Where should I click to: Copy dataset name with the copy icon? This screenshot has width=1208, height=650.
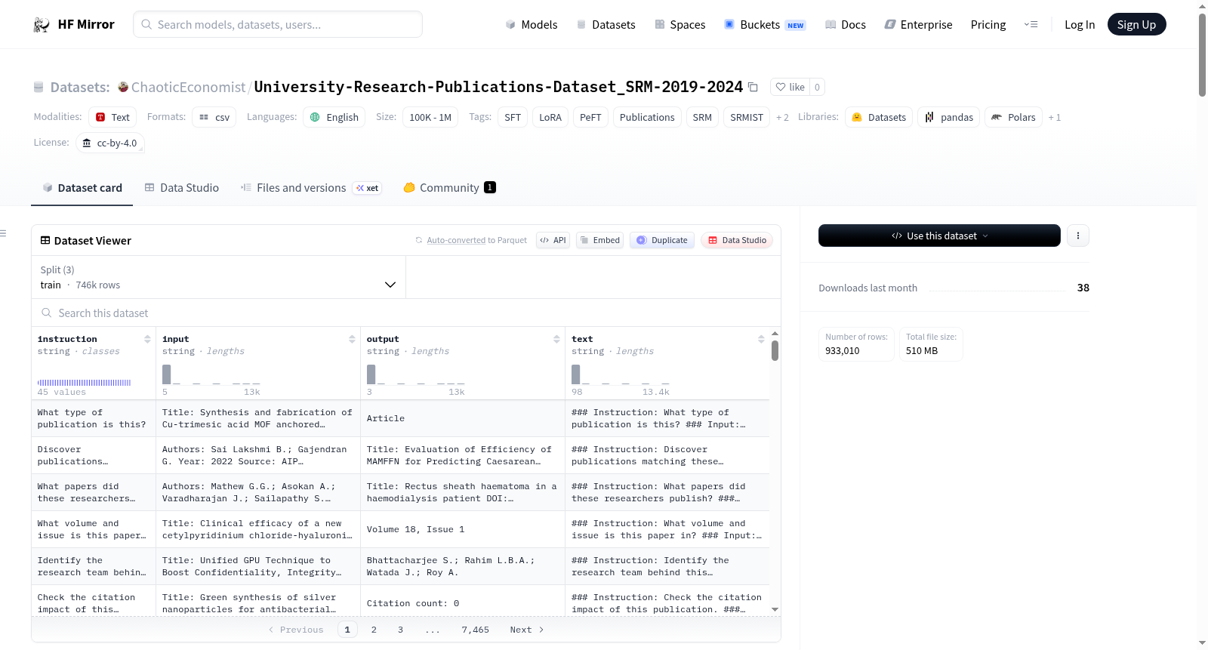tap(753, 87)
